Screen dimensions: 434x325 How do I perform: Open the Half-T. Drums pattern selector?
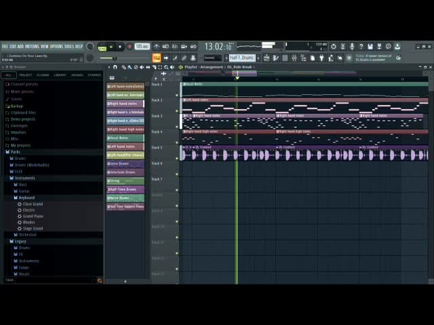pyautogui.click(x=242, y=58)
